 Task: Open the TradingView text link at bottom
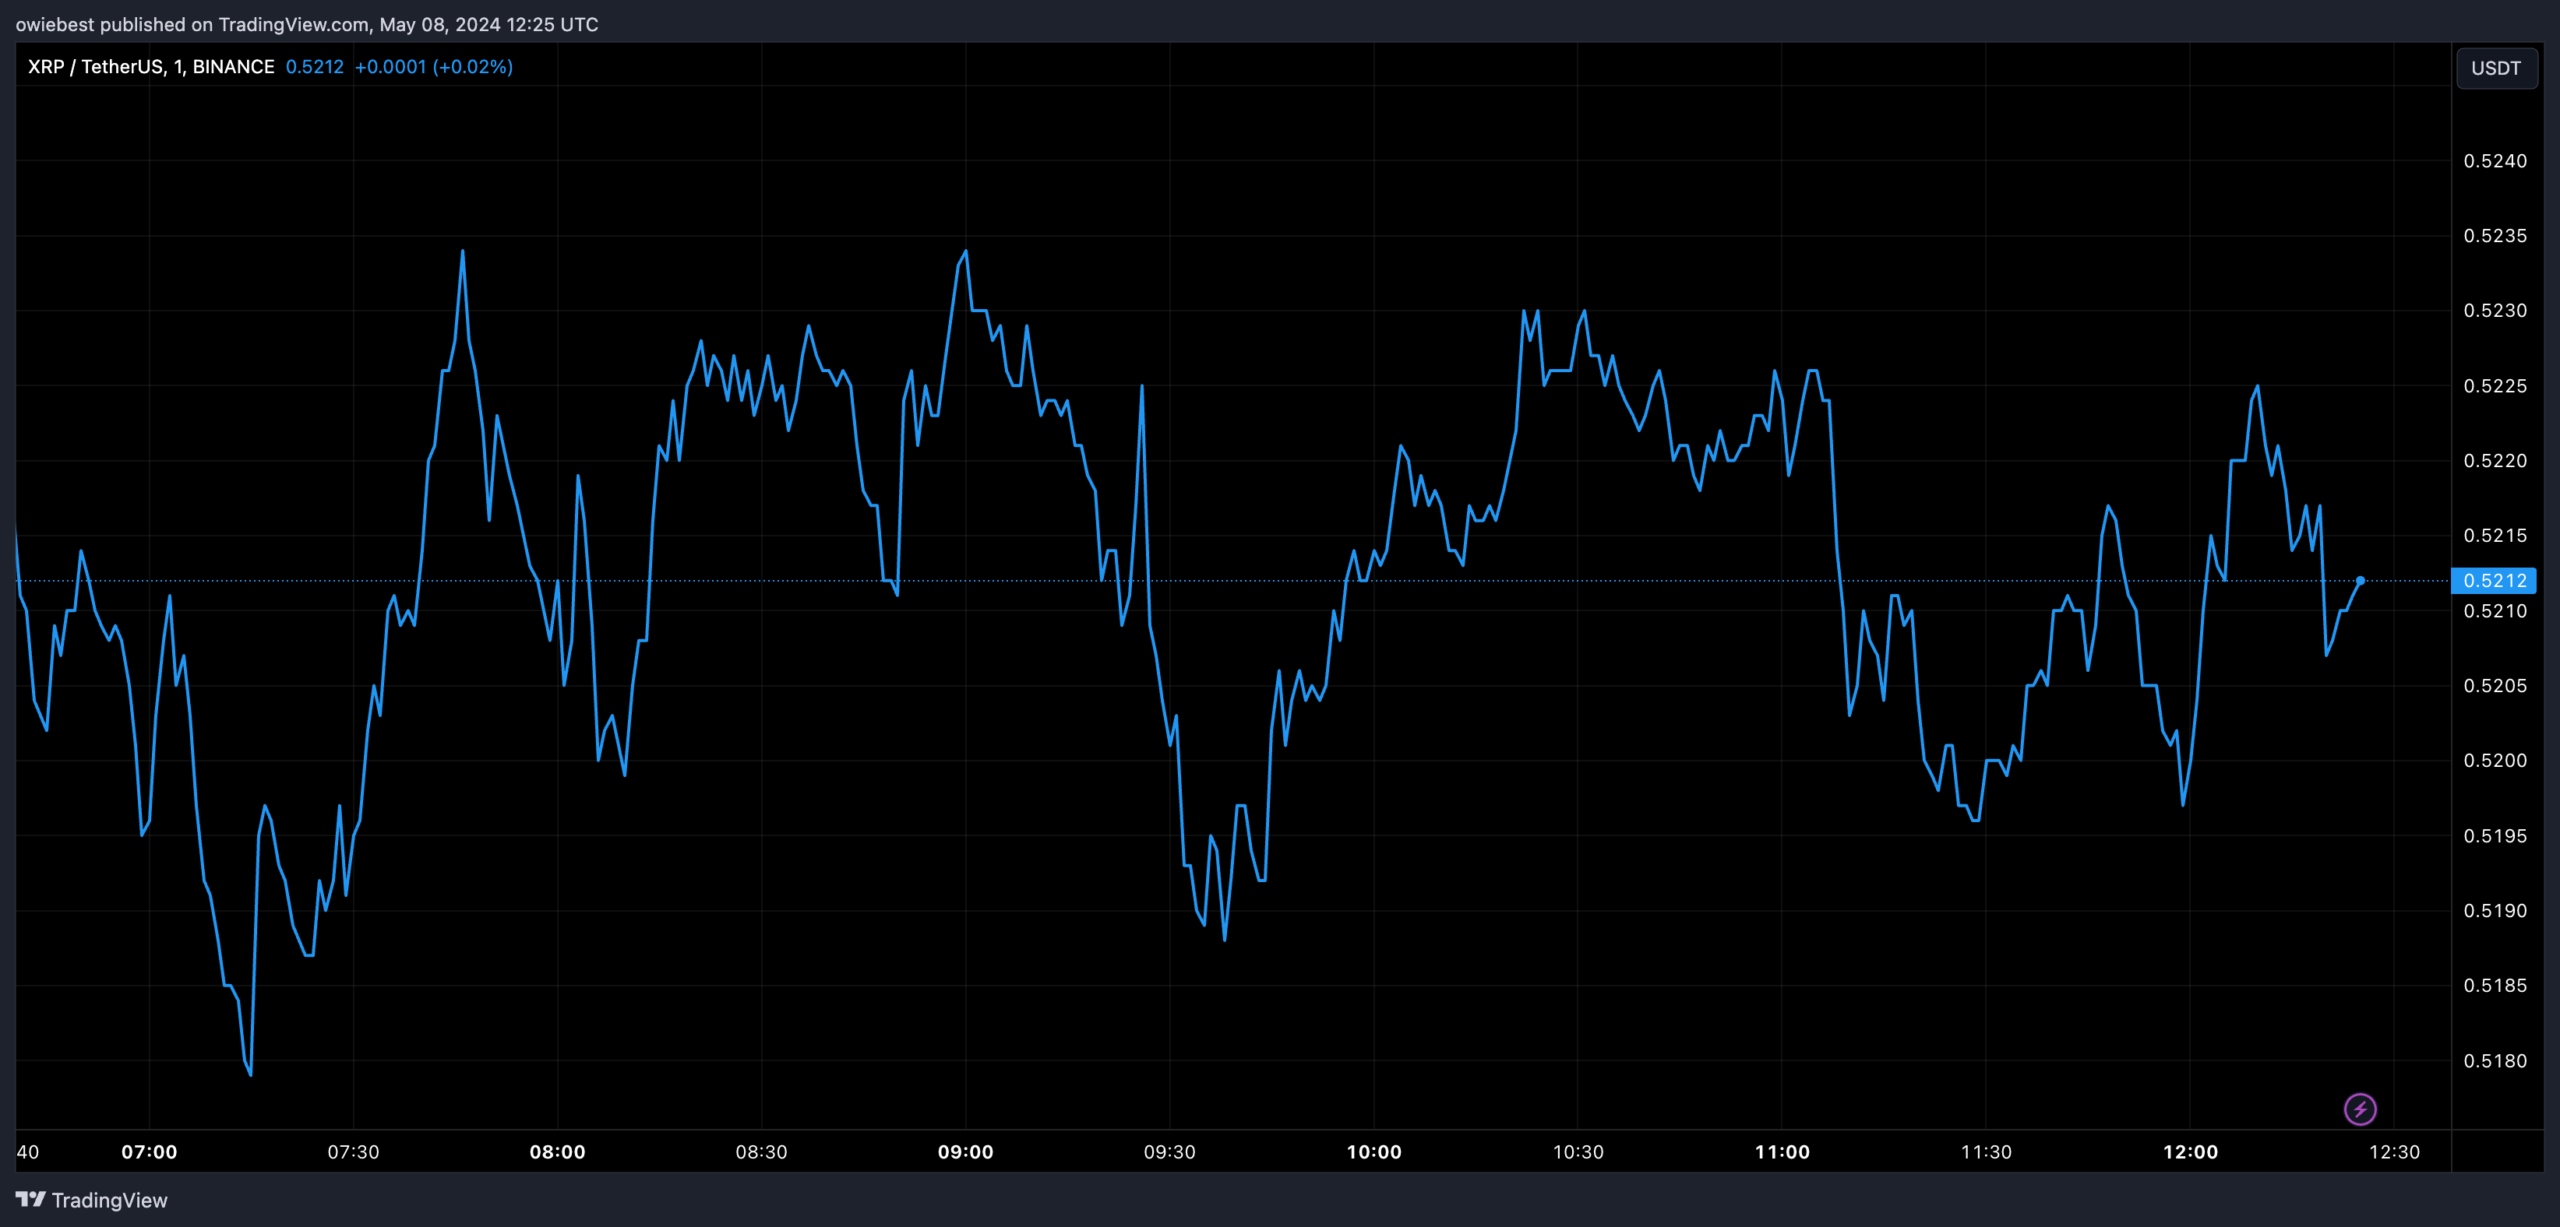click(109, 1201)
